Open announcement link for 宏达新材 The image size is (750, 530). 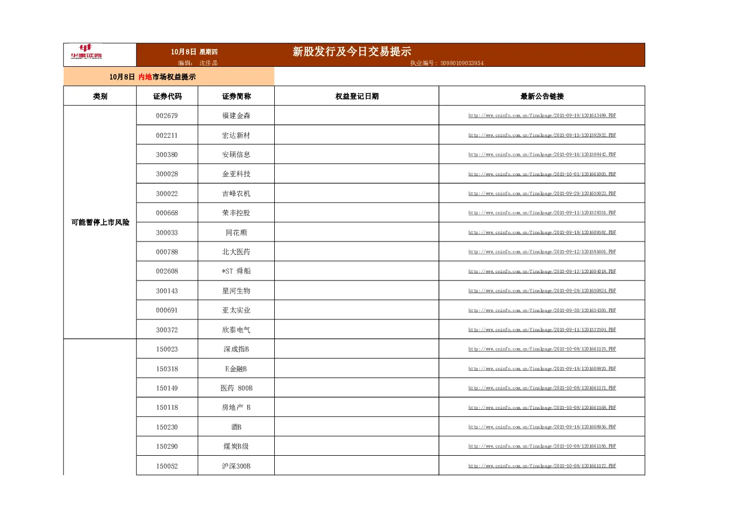(x=542, y=135)
